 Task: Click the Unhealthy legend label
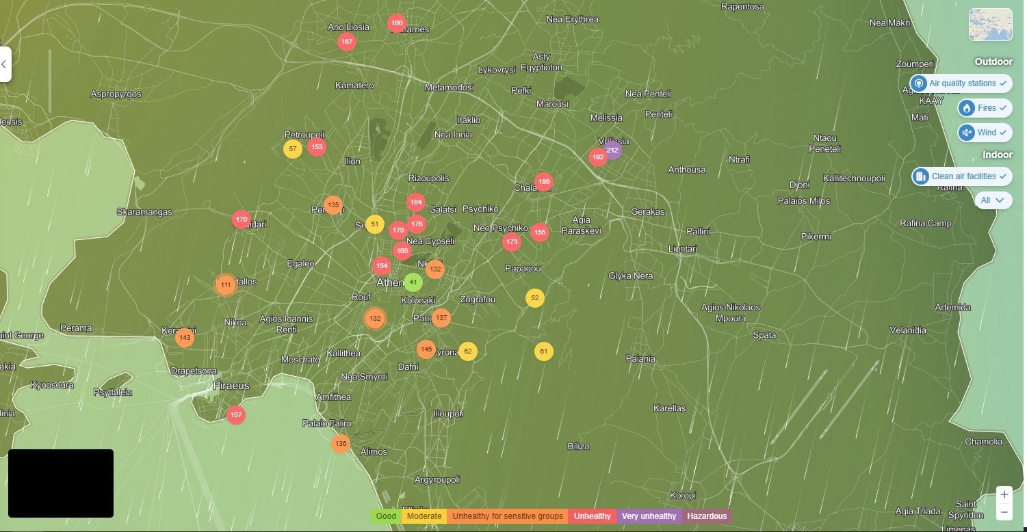tap(592, 516)
